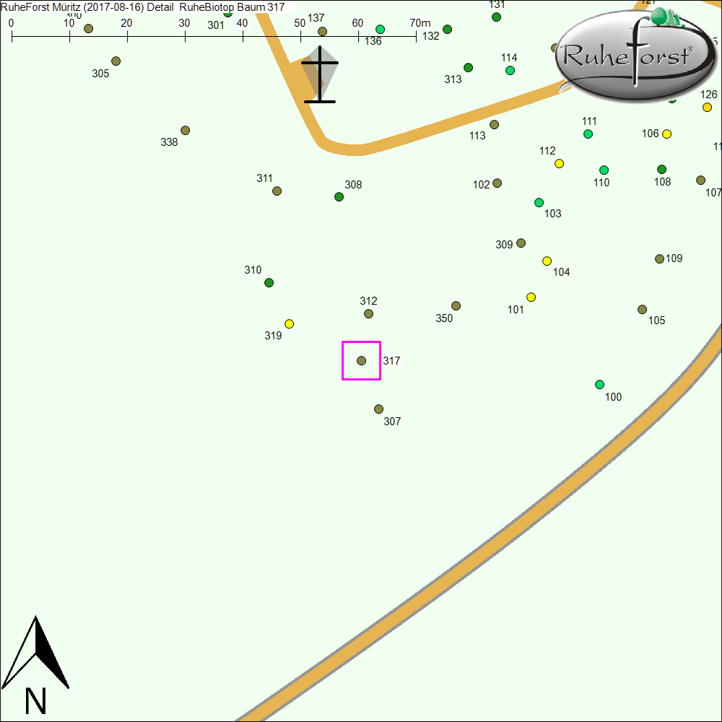This screenshot has height=722, width=722.
Task: Select bright green tree marker 100
Action: [599, 384]
